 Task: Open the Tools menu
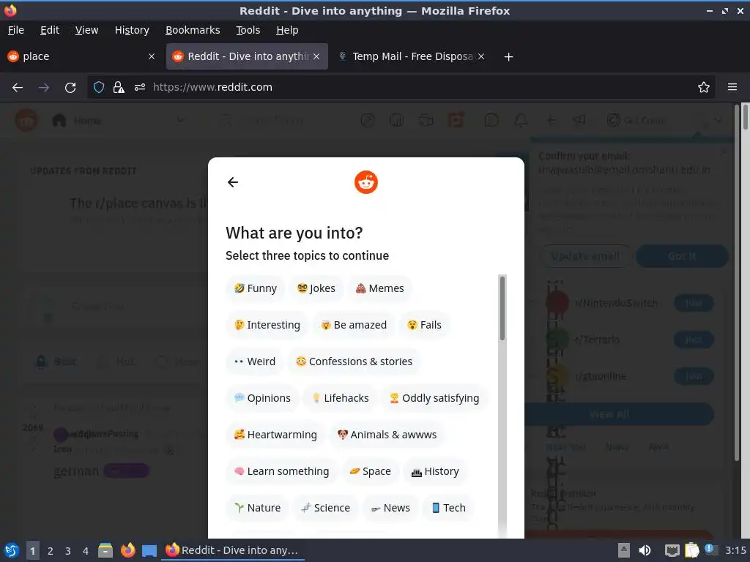248,30
